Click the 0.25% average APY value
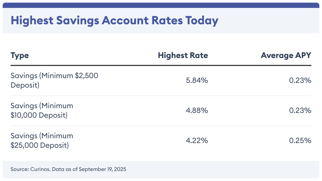Viewport: 322px width, 181px height. 300,141
